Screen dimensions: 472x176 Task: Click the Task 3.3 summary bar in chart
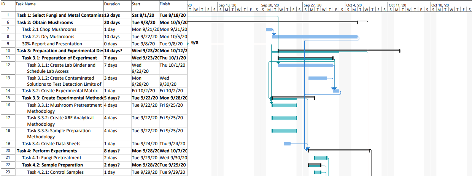(x=293, y=98)
